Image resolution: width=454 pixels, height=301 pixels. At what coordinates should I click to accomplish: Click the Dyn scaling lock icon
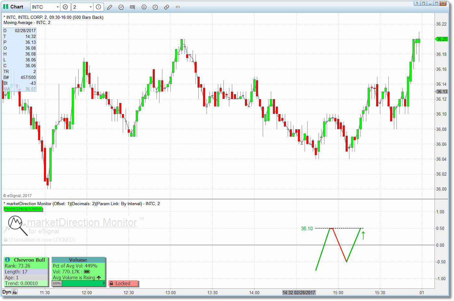point(15,292)
